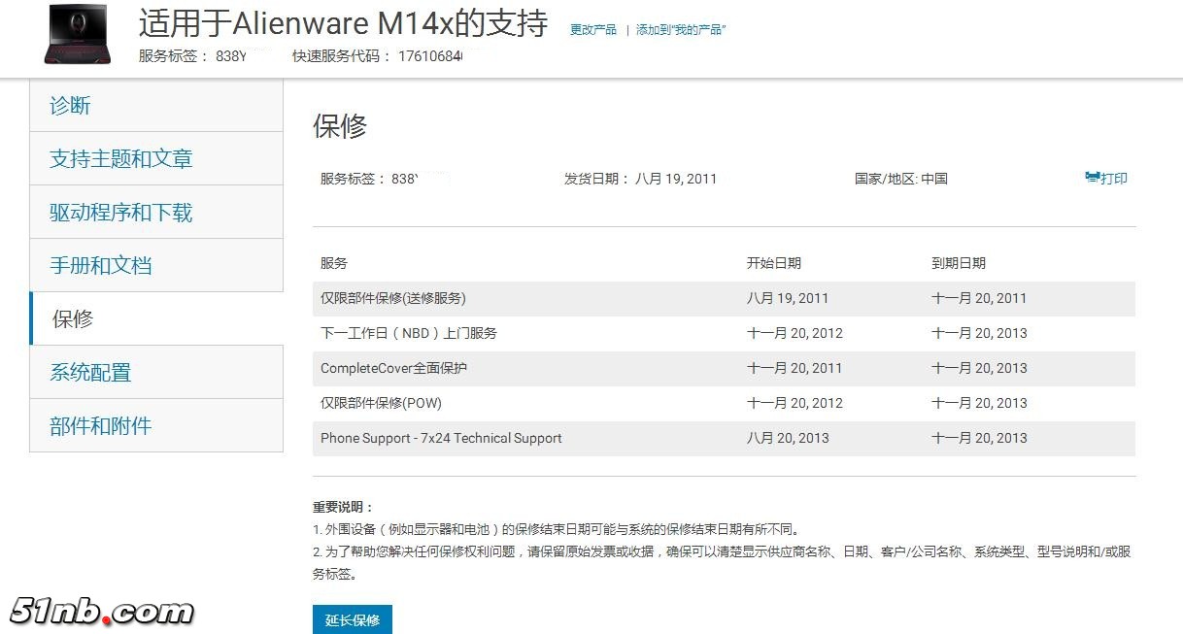Click the 服务 column header

334,263
